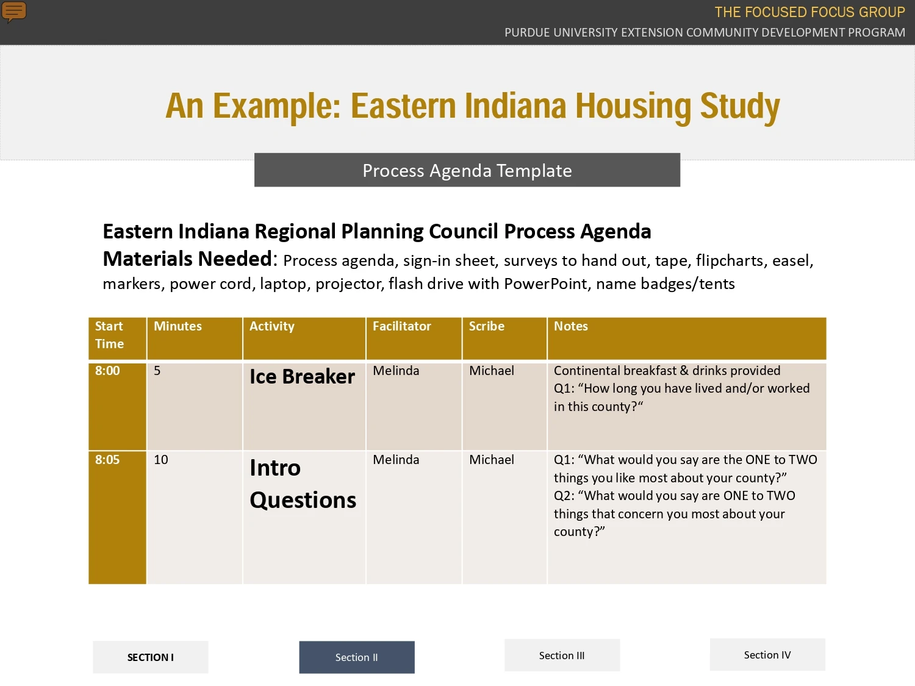Open Section III button
The image size is (915, 686).
point(562,656)
